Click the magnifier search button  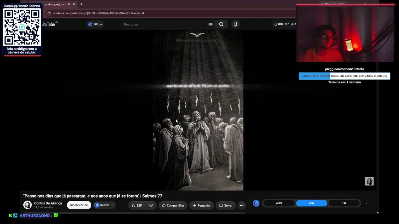(x=221, y=24)
